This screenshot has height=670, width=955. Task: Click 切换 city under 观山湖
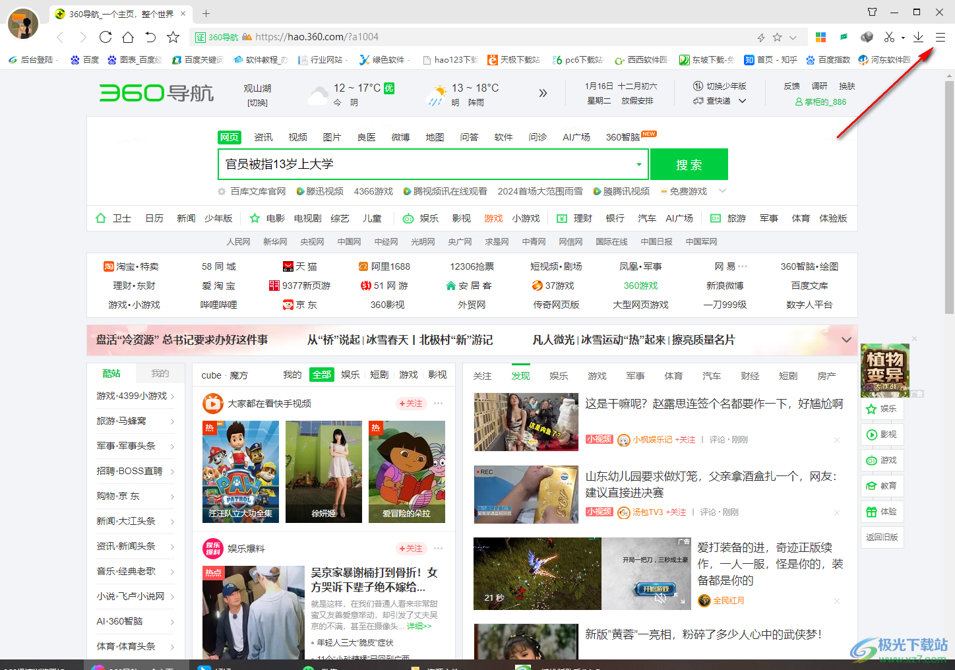(257, 103)
